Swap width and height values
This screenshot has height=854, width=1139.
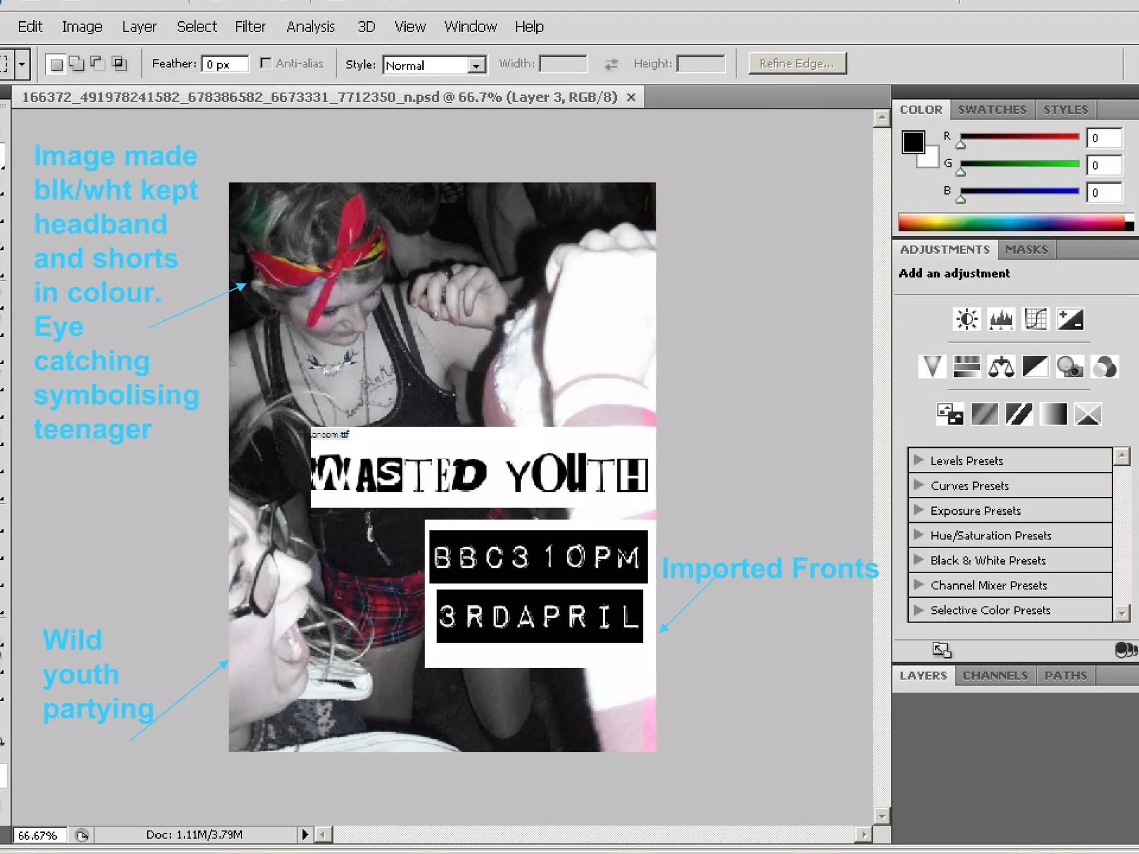click(x=611, y=64)
